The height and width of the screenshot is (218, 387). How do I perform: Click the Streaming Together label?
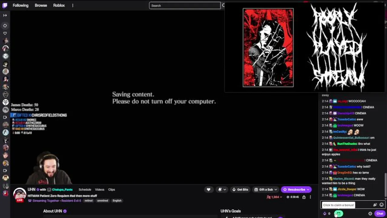tap(46, 201)
